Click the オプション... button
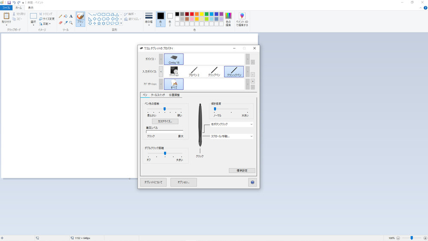This screenshot has width=428, height=241. pyautogui.click(x=183, y=182)
